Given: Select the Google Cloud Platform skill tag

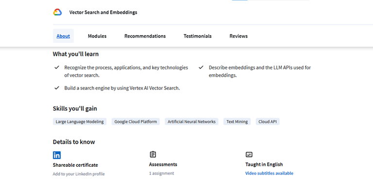Looking at the screenshot, I should [x=136, y=122].
